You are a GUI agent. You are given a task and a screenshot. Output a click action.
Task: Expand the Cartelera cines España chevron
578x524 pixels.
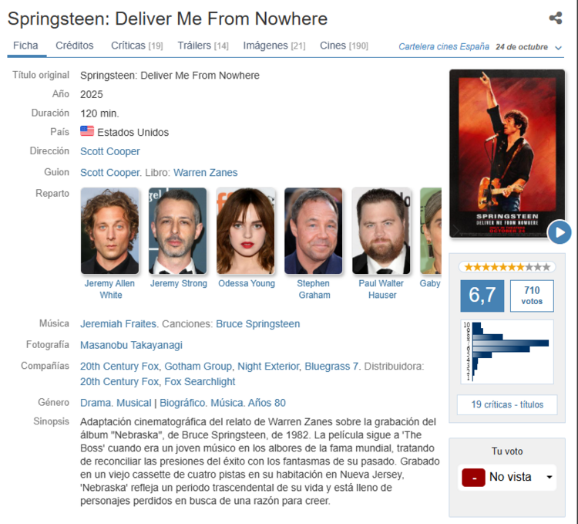click(558, 48)
